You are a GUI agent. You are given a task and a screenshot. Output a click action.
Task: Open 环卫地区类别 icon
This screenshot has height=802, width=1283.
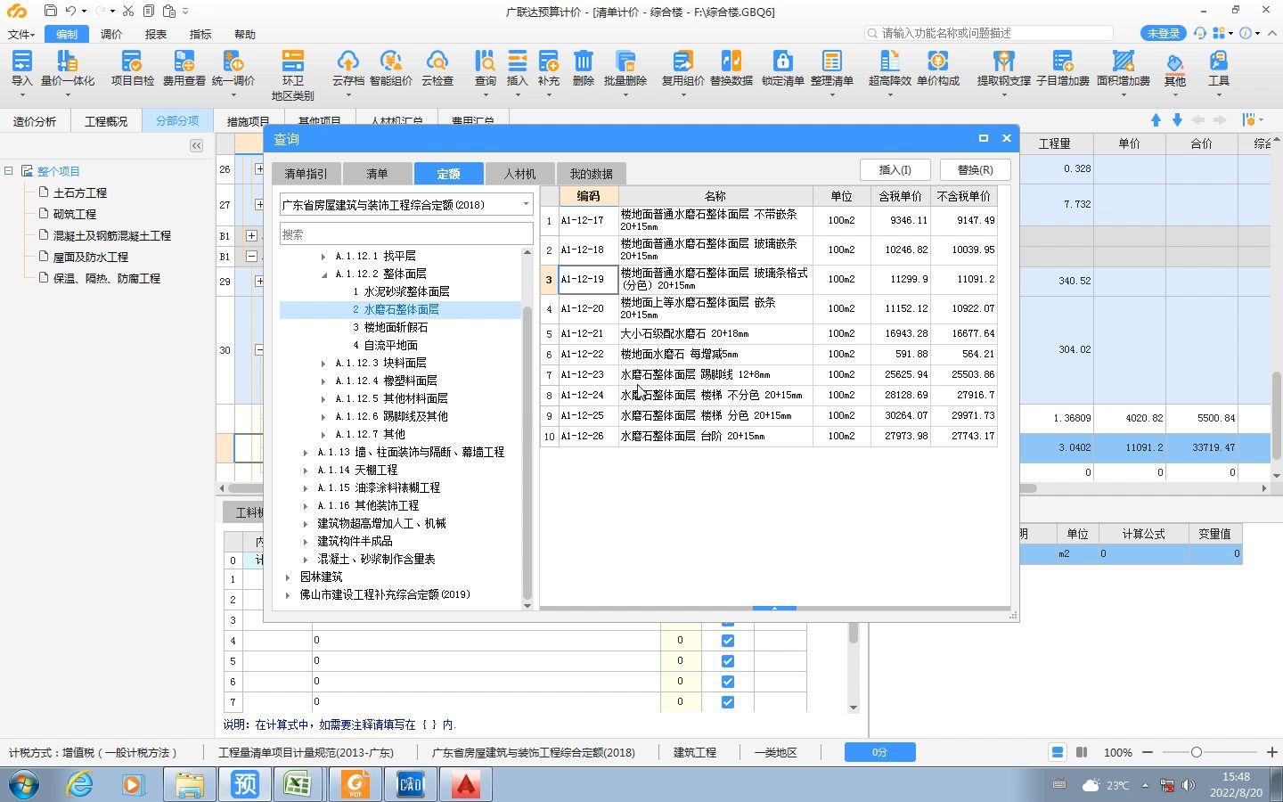(x=292, y=74)
